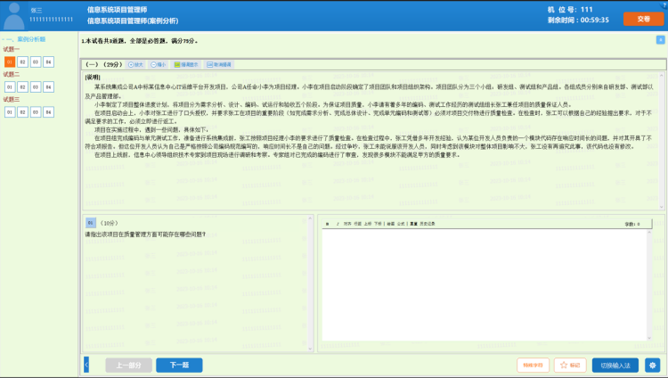Click the 01 badge beside question text
Image resolution: width=668 pixels, height=378 pixels.
(90, 222)
